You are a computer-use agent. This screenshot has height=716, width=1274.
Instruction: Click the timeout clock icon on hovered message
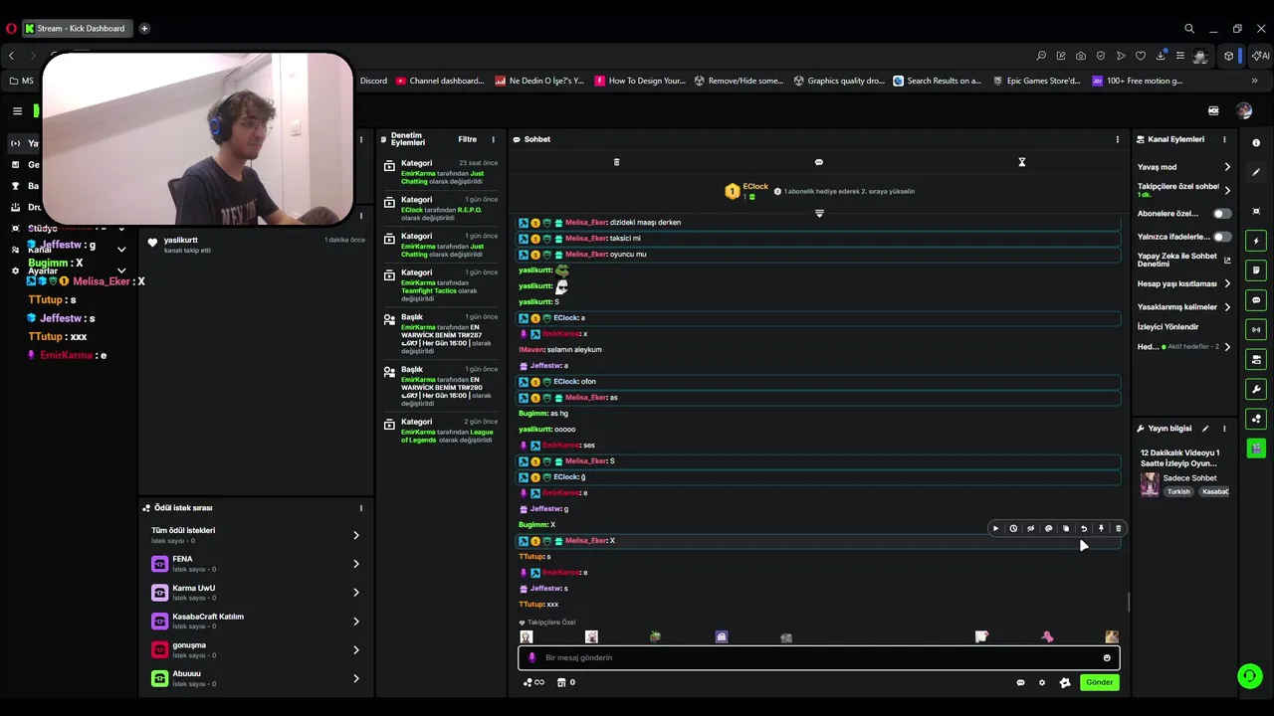click(x=1013, y=529)
